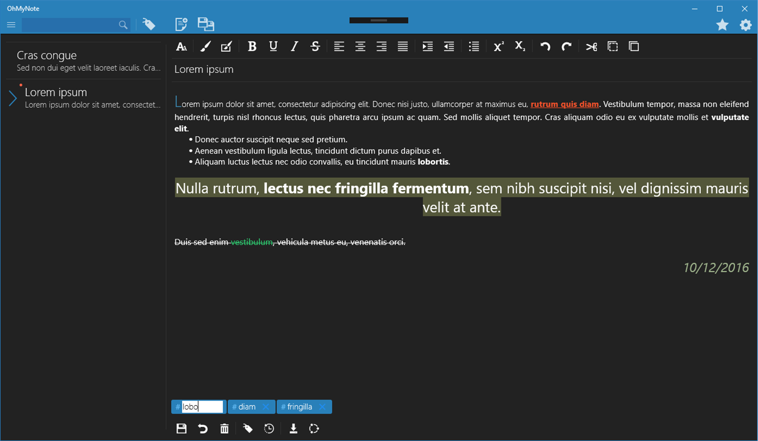Remove the fringilla tag

click(x=323, y=407)
